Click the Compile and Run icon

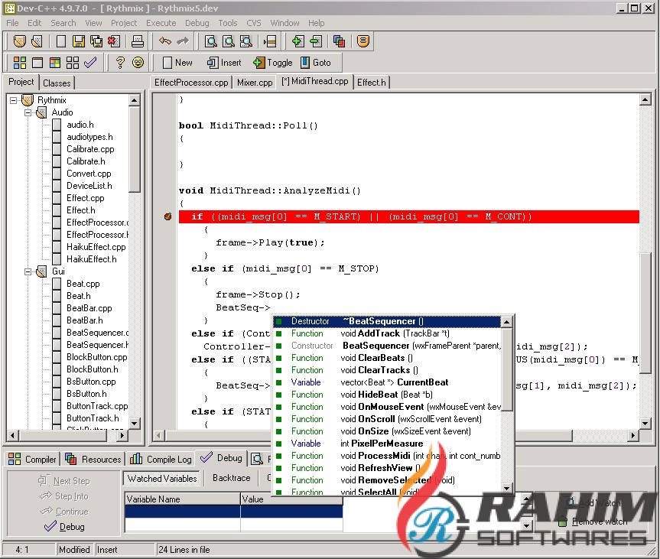tap(55, 63)
